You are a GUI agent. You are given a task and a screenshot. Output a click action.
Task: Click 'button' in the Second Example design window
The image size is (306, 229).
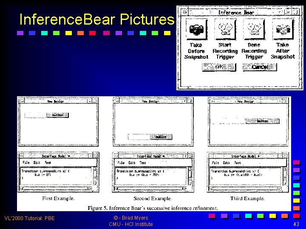[161, 137]
